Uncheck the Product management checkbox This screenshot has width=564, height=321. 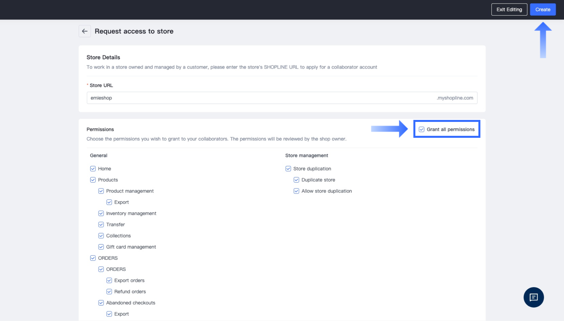pos(101,191)
